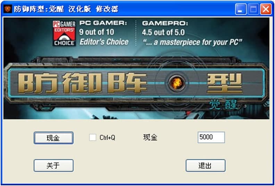275x186 pixels.
Task: Click the 现金 label beside the value field
Action: pos(150,138)
